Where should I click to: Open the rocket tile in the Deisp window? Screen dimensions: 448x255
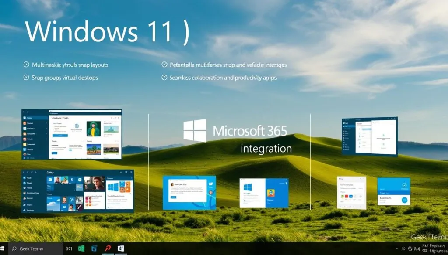[79, 207]
